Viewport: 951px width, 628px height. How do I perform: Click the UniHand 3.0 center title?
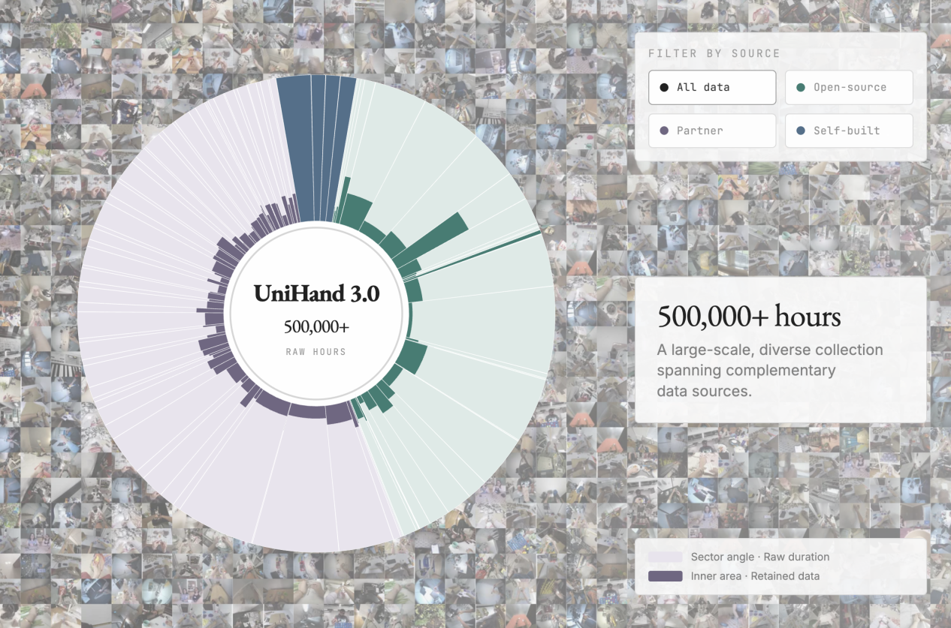316,293
